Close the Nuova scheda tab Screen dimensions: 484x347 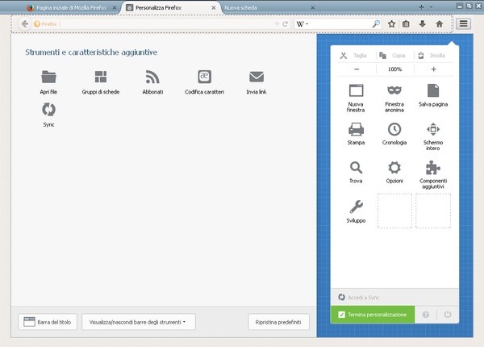312,8
